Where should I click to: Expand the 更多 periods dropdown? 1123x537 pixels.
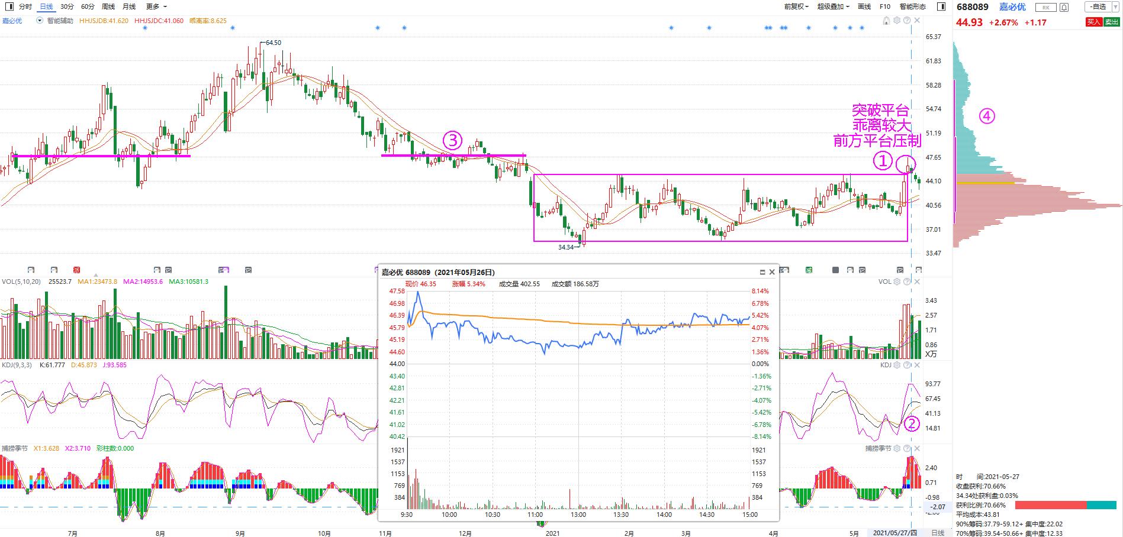pos(156,7)
